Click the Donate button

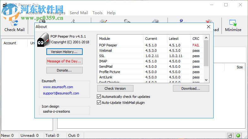[64, 70]
